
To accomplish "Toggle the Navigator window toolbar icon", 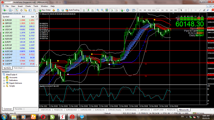I will click(x=26, y=10).
